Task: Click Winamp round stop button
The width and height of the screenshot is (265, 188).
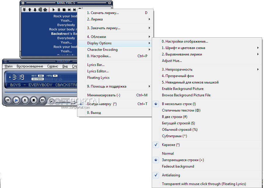Action: tap(34, 100)
